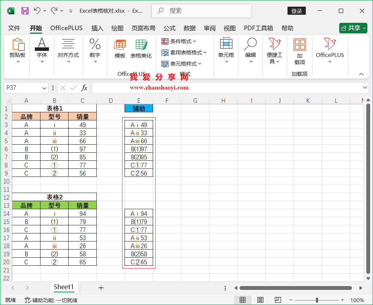Open Cell Styles (单元格样式) dropdown
Image resolution: width=373 pixels, height=305 pixels.
181,64
